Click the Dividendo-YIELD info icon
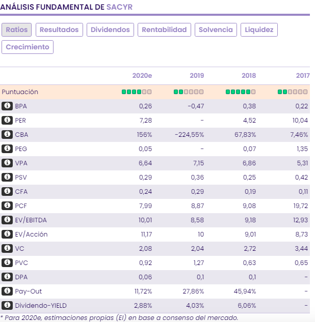 (7, 306)
